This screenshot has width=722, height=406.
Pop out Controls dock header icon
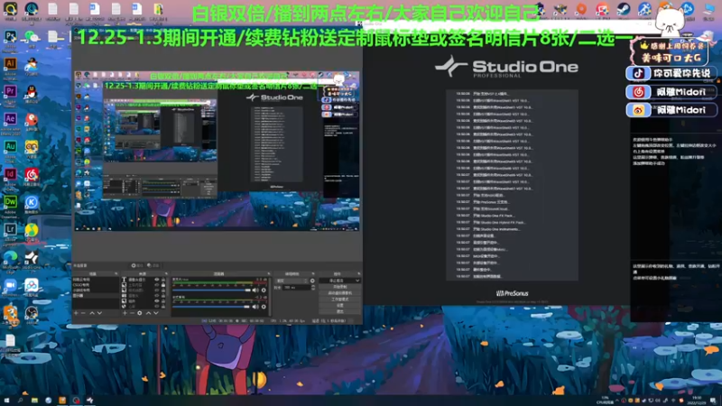(x=359, y=273)
